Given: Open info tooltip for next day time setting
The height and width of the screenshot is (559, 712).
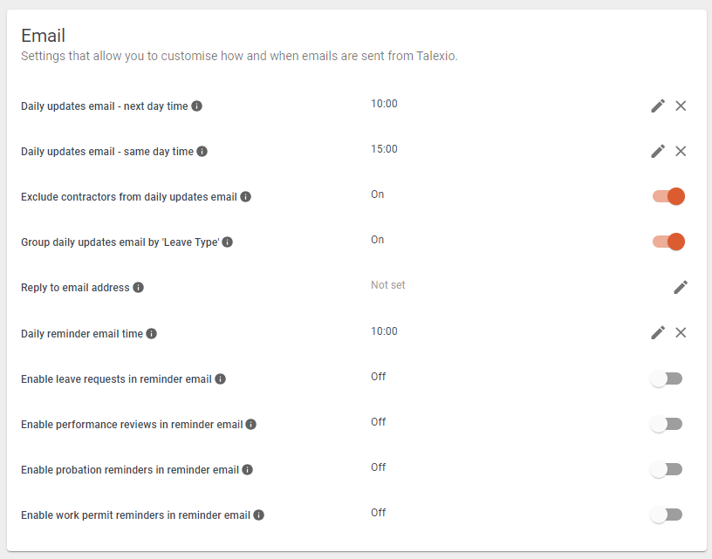Looking at the screenshot, I should (197, 106).
